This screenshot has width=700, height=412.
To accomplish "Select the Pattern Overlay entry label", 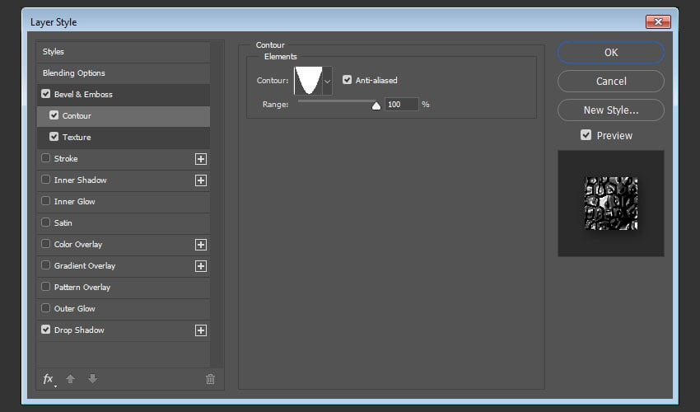I will [82, 288].
